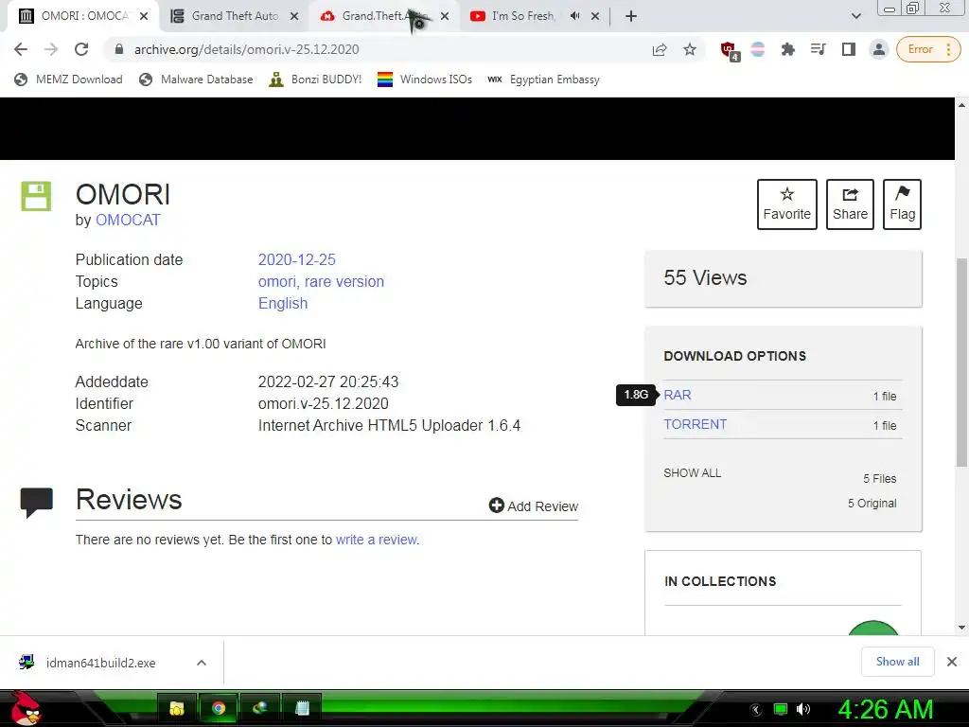This screenshot has height=727, width=969.
Task: Click the scrollbar down arrow
Action: (961, 628)
